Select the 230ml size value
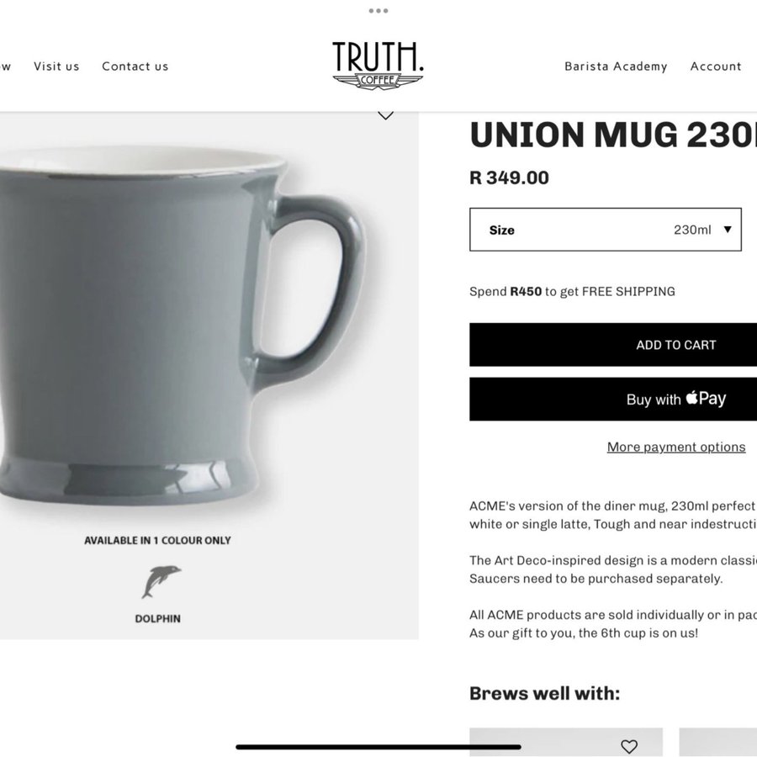Image resolution: width=757 pixels, height=757 pixels. click(692, 230)
